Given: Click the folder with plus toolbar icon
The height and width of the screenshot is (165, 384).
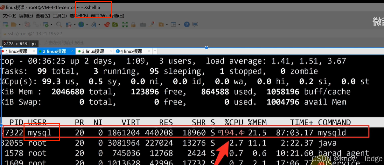Looking at the screenshot, I should pyautogui.click(x=161, y=24).
